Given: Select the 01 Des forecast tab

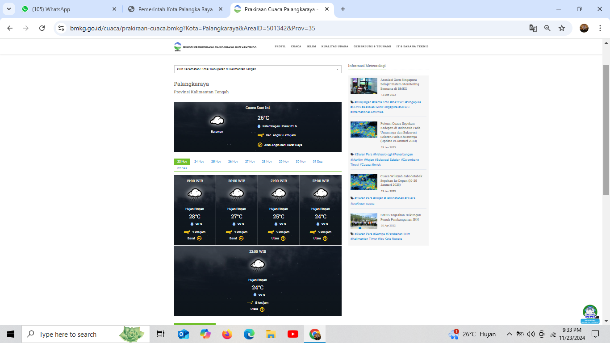Looking at the screenshot, I should click(318, 162).
